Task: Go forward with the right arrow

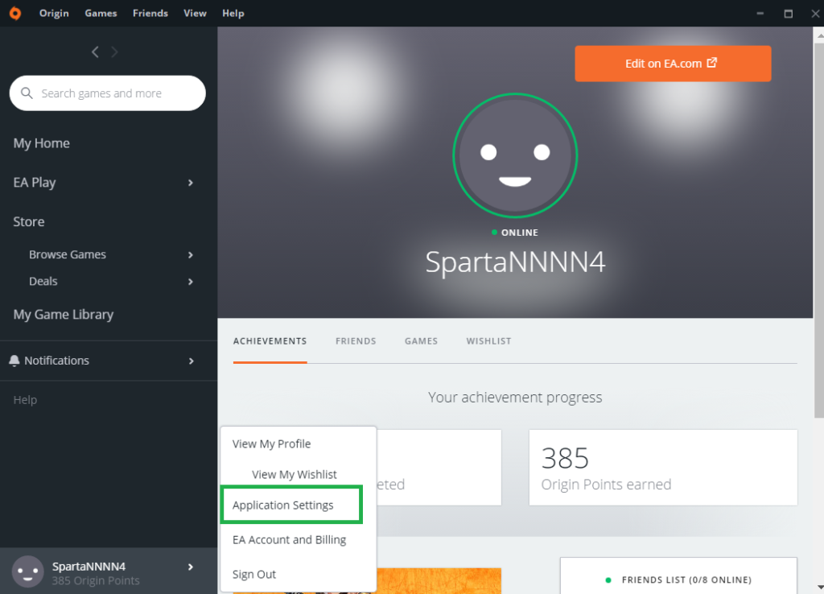Action: (114, 52)
